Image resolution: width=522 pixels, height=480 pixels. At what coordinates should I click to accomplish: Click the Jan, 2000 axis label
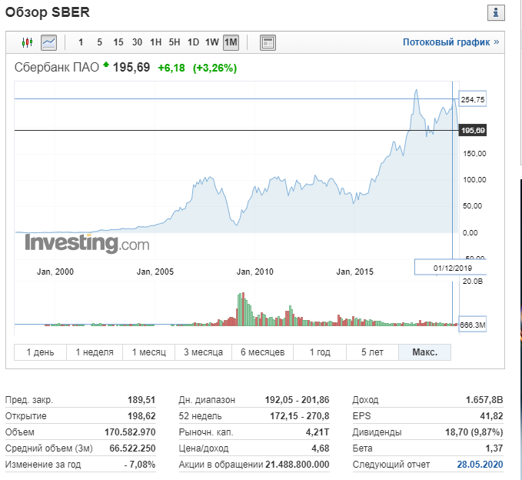[x=55, y=272]
